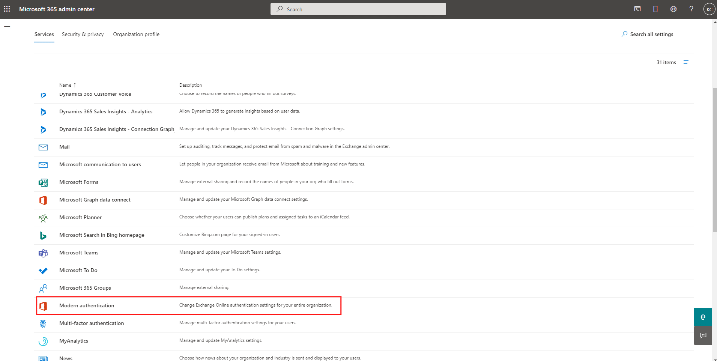
Task: Click the MyAnalytics icon
Action: coord(43,341)
